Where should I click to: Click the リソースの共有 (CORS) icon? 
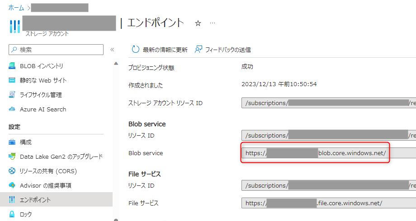(x=12, y=171)
